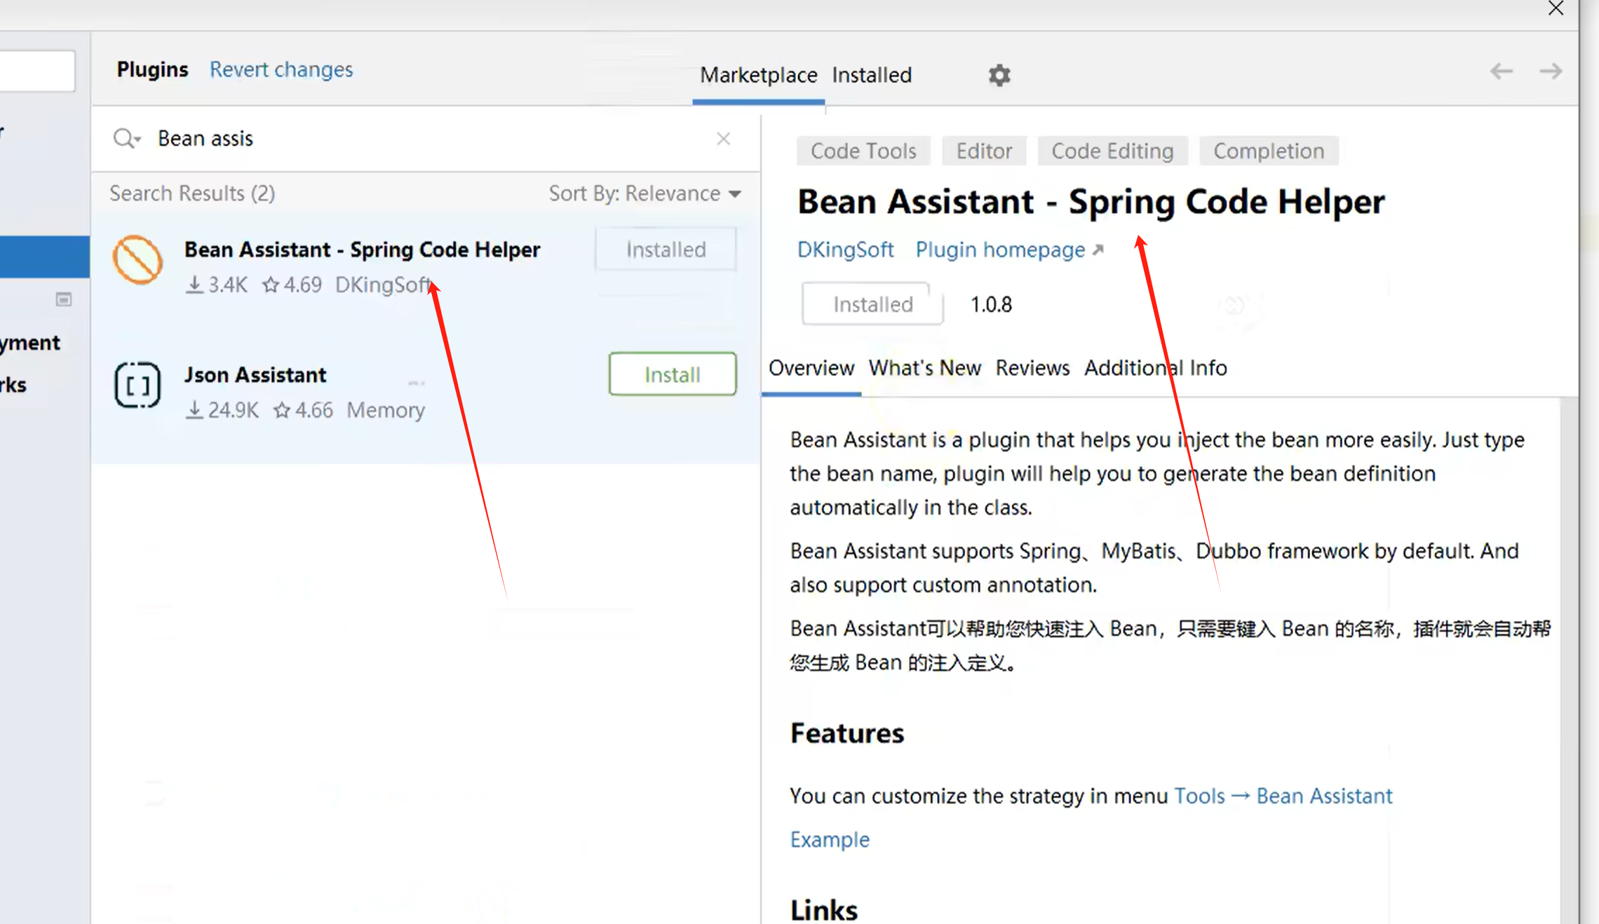
Task: Go forward with the right arrow
Action: point(1551,71)
